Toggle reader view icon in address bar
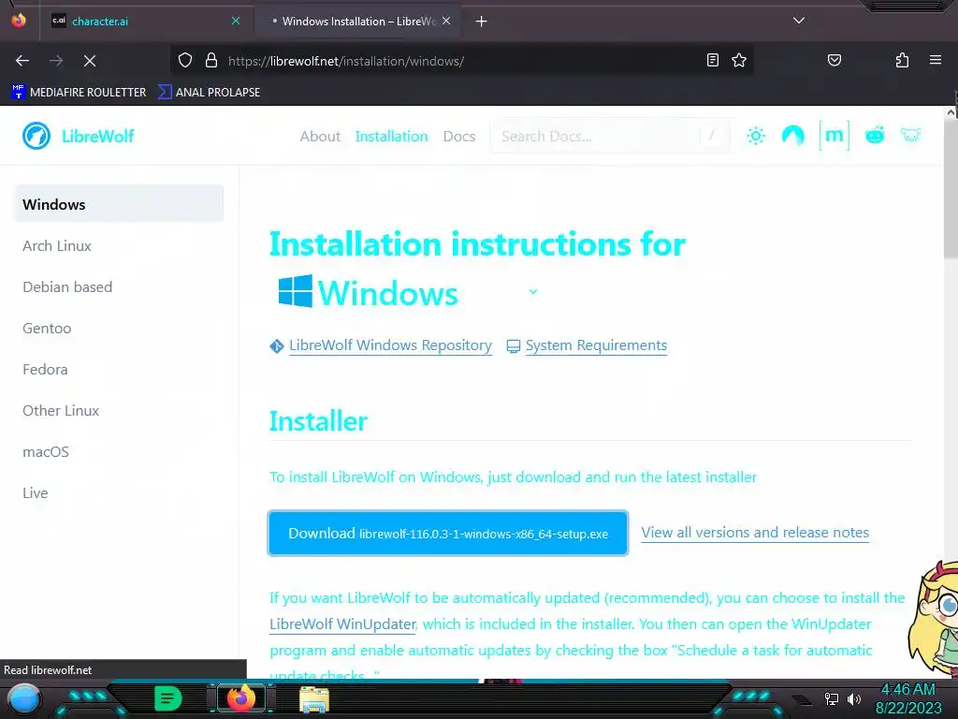958x719 pixels. [x=712, y=60]
